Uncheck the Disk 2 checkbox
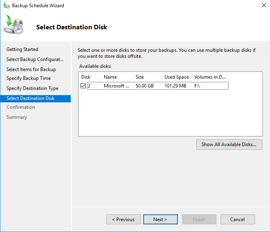The width and height of the screenshot is (270, 232). point(83,85)
